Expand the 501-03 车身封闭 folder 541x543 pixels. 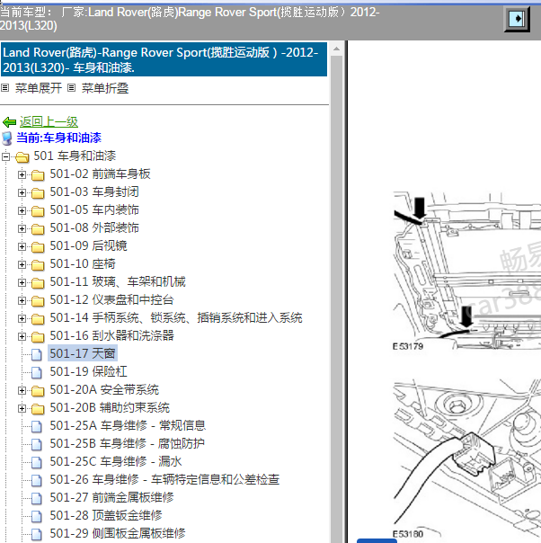22,192
